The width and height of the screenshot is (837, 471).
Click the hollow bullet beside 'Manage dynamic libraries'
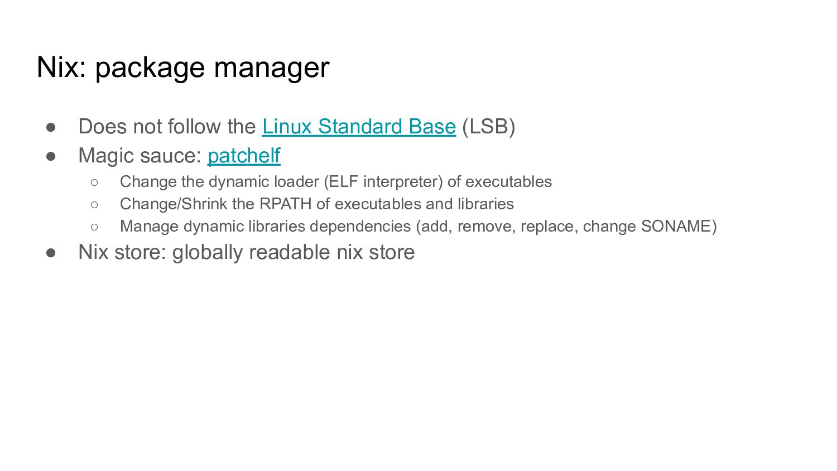(x=94, y=227)
